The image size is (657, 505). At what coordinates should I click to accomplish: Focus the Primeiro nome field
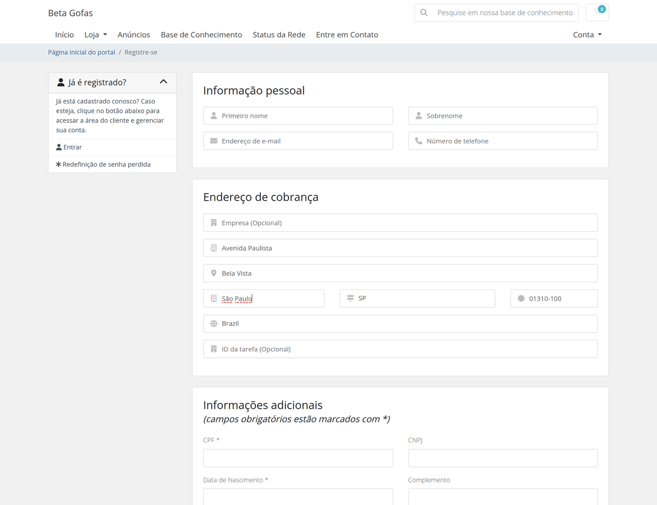pyautogui.click(x=298, y=116)
